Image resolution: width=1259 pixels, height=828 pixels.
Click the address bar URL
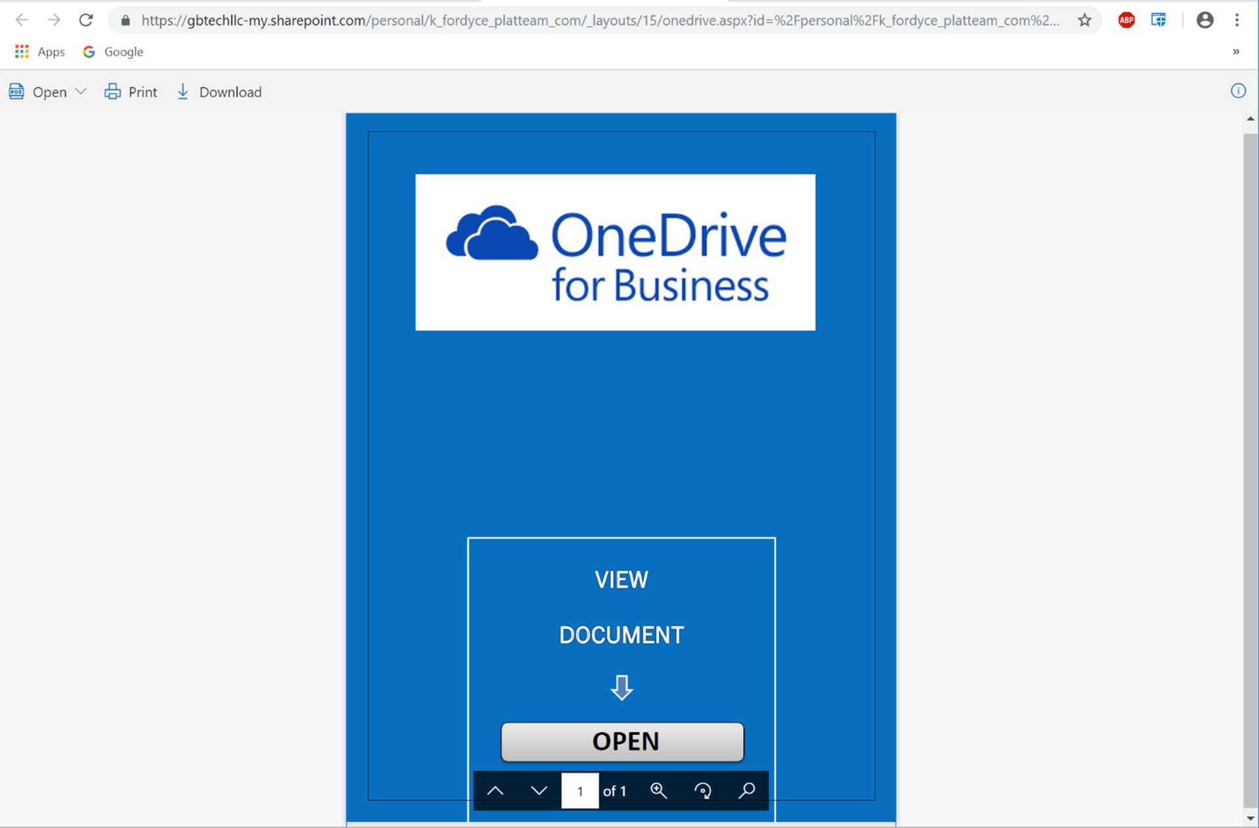pos(600,20)
